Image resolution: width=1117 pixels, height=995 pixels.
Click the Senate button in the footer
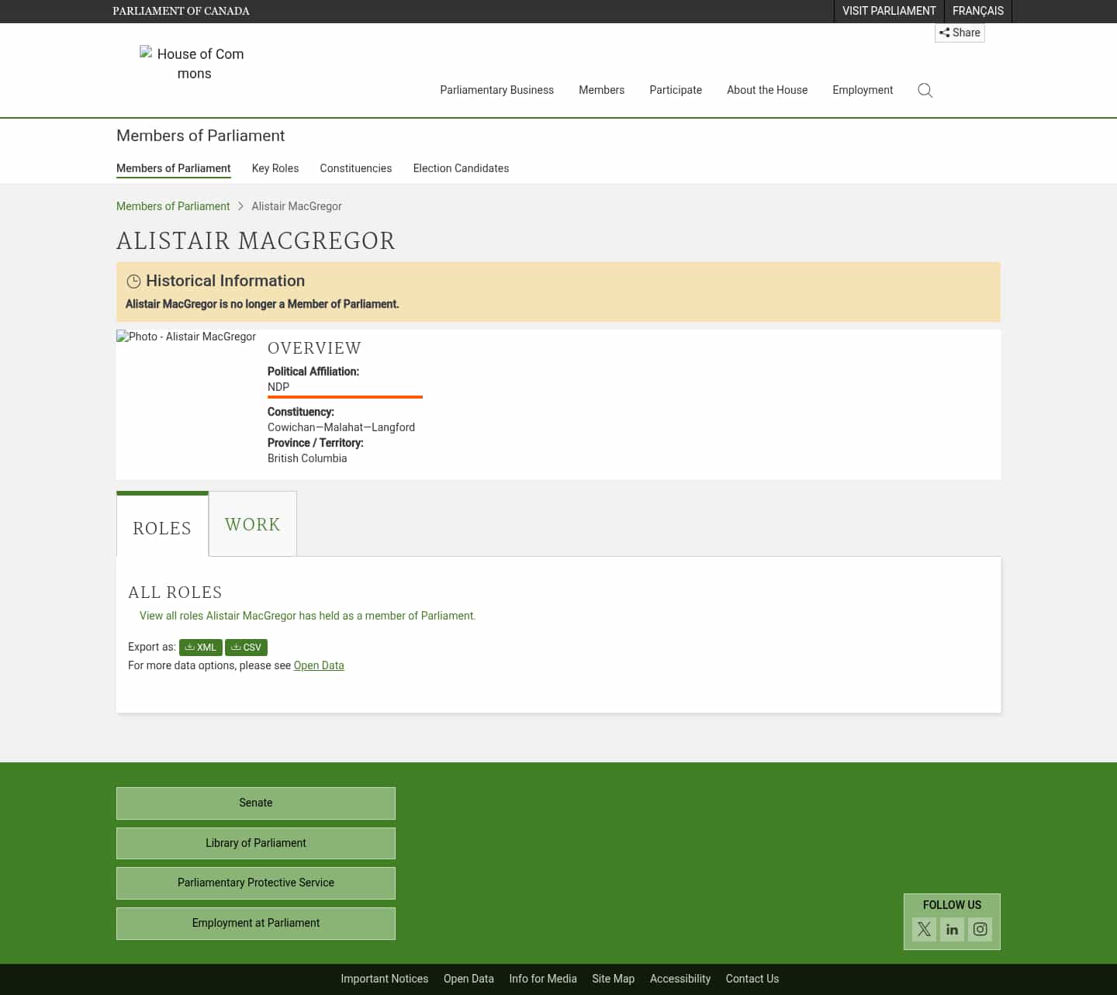[x=255, y=803]
